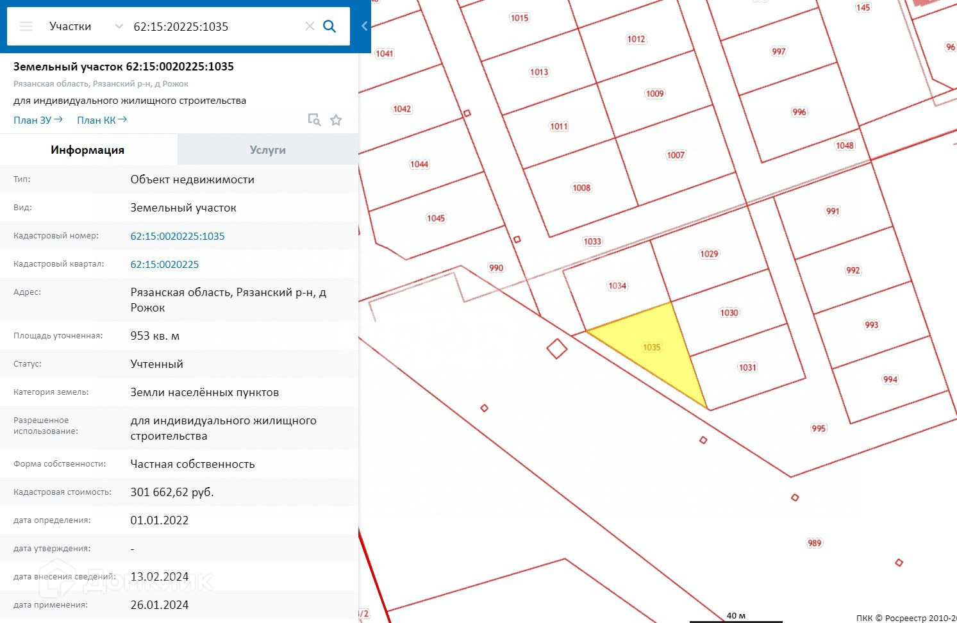957x623 pixels.
Task: Click the land category Земли населённых пунктов
Action: click(x=204, y=392)
